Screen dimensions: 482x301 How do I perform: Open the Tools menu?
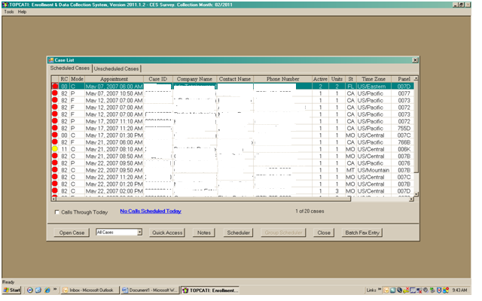point(9,12)
